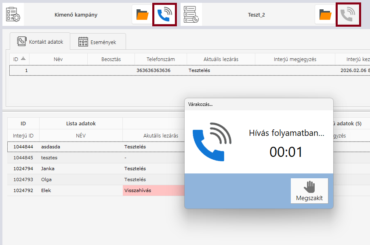Viewport: 370px width, 245px height.
Task: Select the Kontakt adatok tab
Action: coord(40,42)
